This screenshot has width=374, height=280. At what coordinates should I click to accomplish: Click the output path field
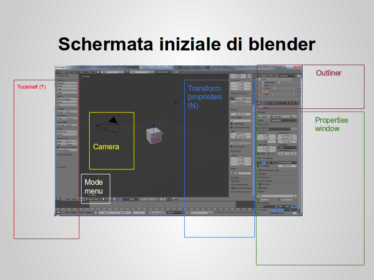(x=275, y=196)
